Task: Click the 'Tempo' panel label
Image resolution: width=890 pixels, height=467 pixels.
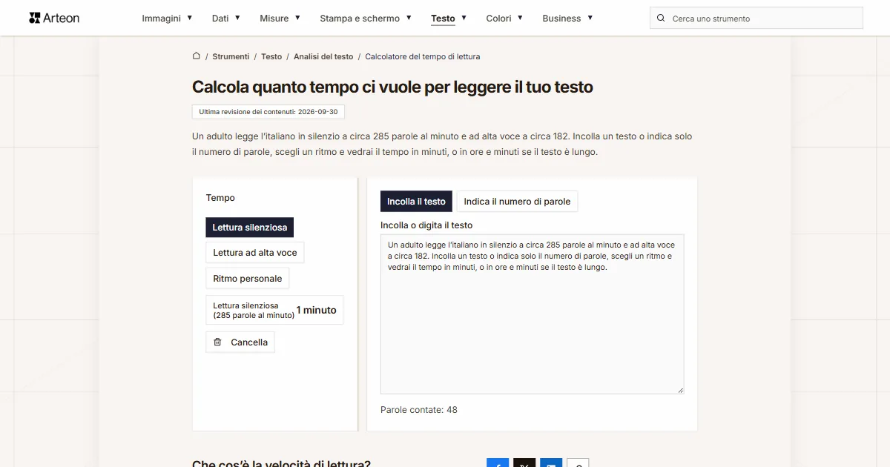Action: pyautogui.click(x=220, y=198)
